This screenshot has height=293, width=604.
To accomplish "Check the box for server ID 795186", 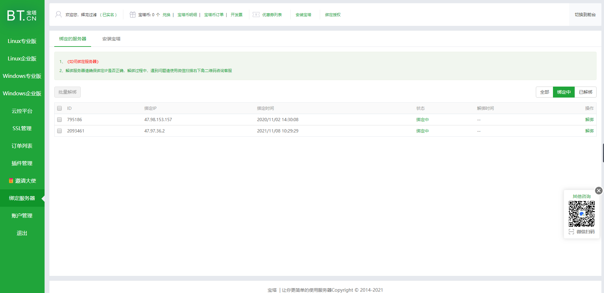I will pyautogui.click(x=59, y=120).
